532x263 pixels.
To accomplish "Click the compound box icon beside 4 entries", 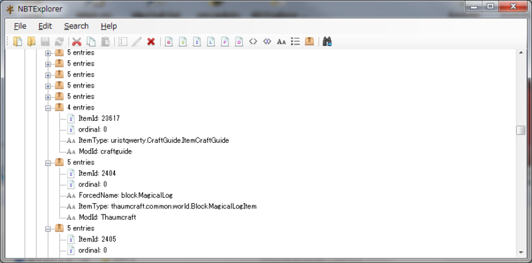I will click(59, 107).
